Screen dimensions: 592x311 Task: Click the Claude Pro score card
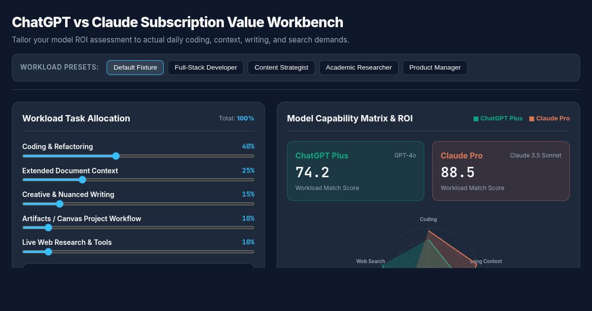pyautogui.click(x=501, y=171)
